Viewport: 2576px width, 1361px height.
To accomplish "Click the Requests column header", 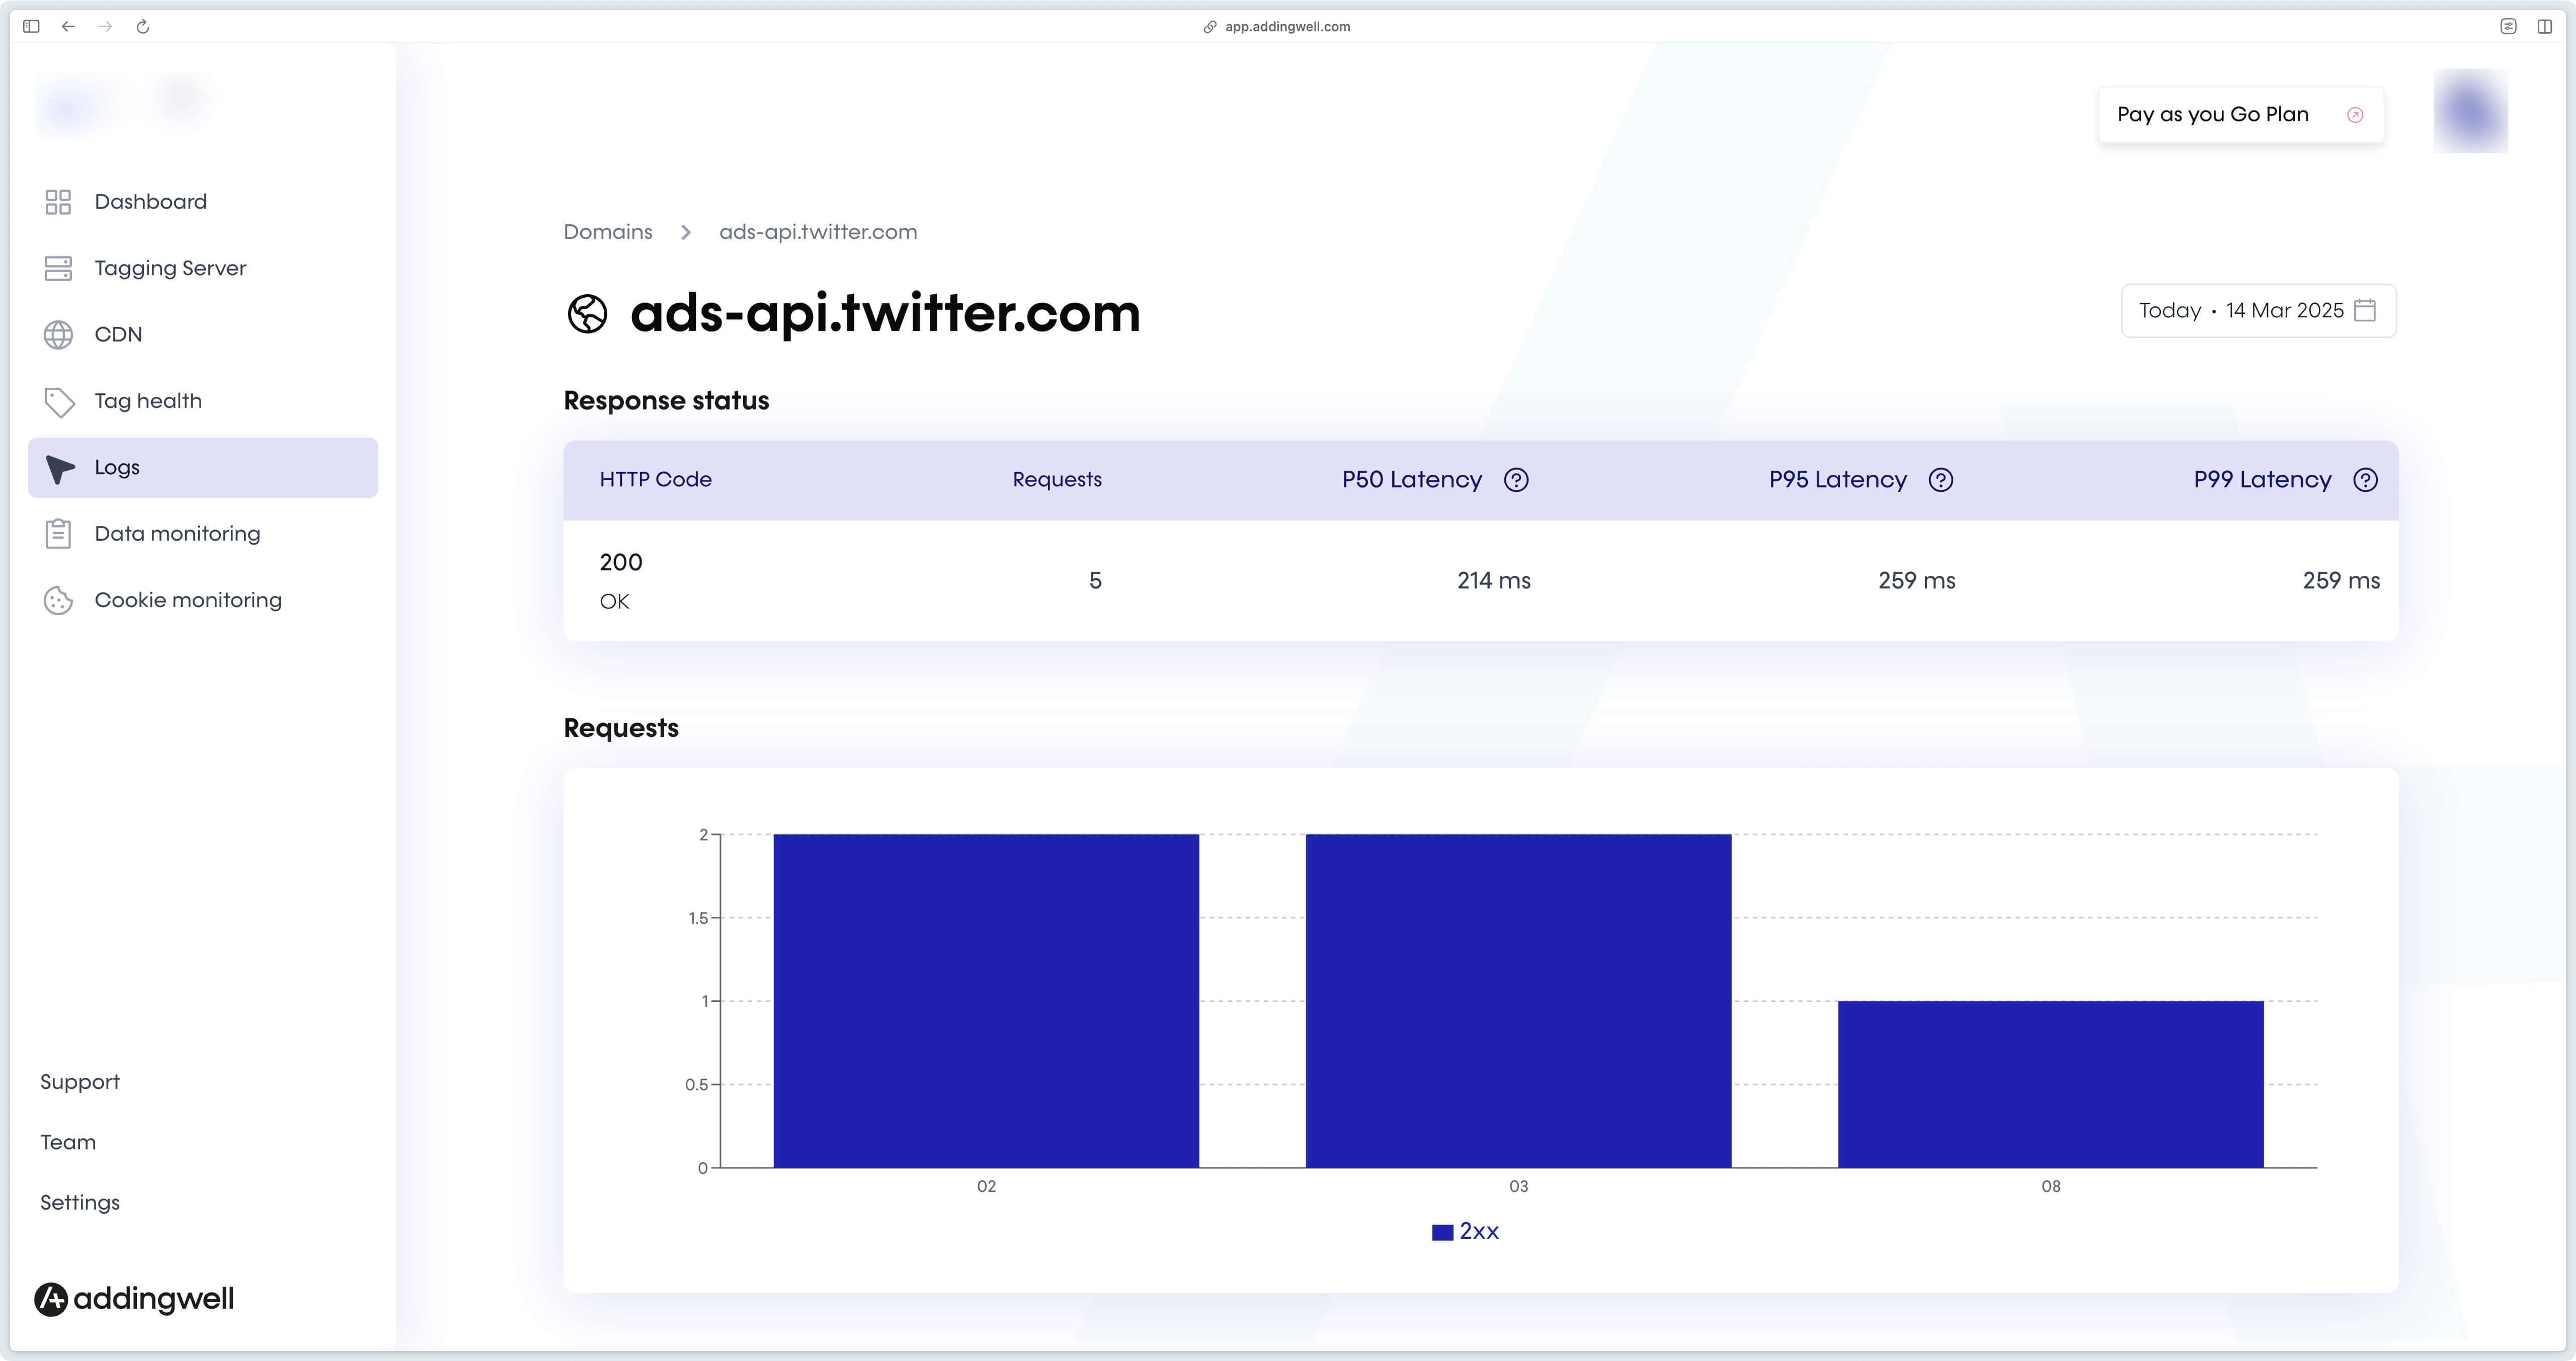I will click(x=1057, y=480).
